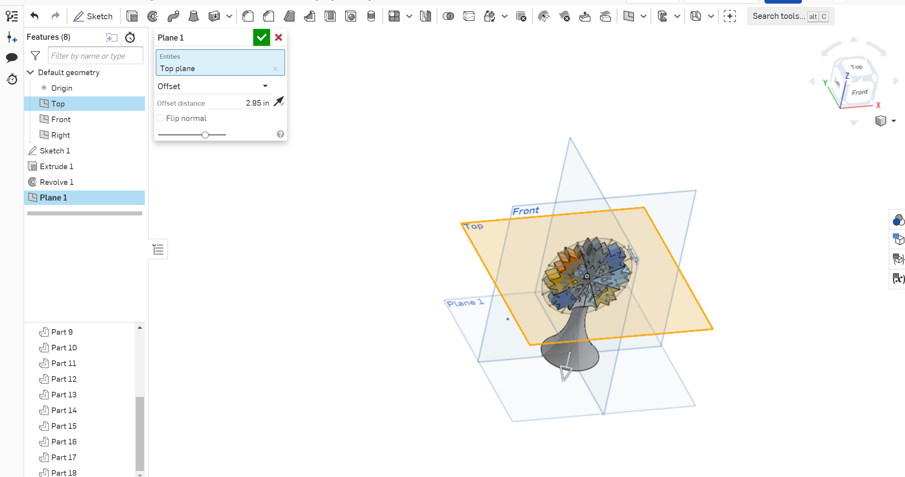905x477 pixels.
Task: Confirm the Plane 1 dialog with green checkmark
Action: coord(261,37)
